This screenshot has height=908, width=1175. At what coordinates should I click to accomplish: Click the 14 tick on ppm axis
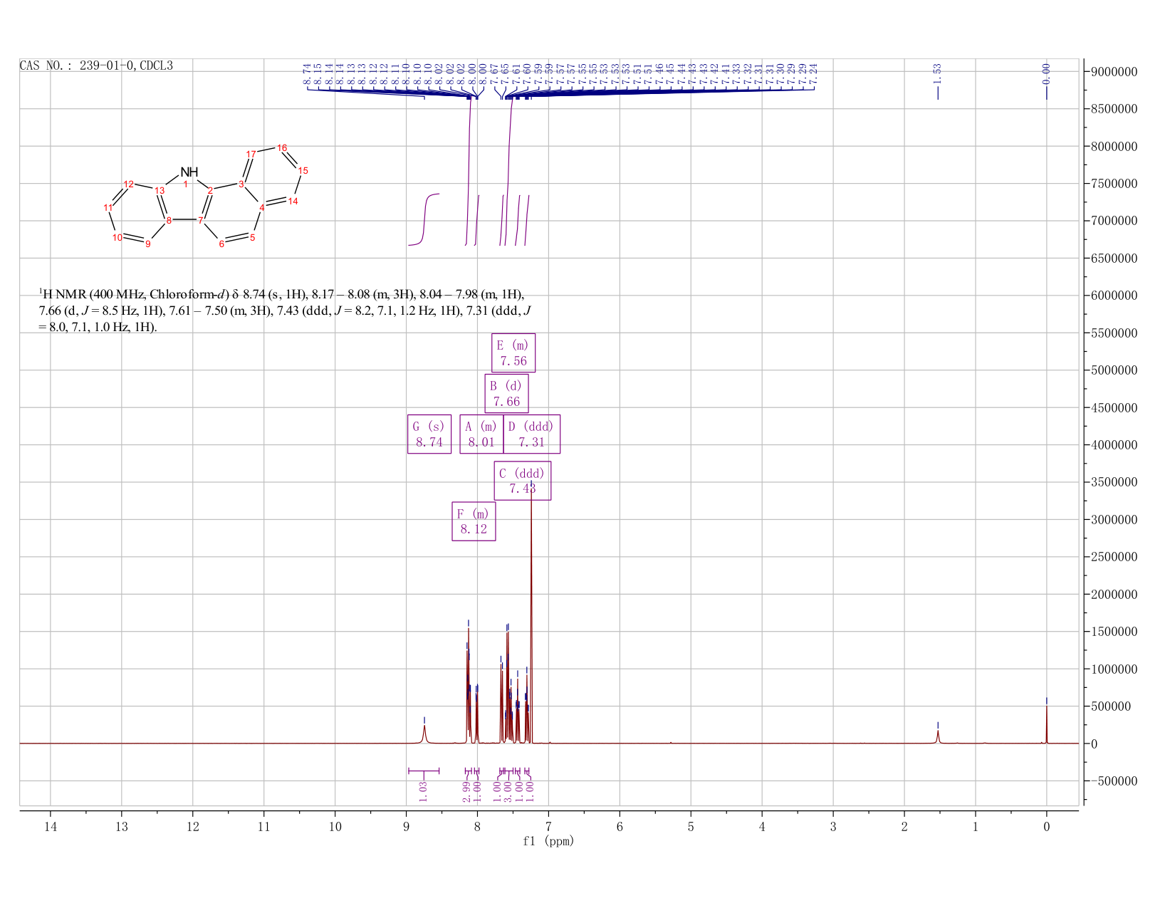point(51,826)
